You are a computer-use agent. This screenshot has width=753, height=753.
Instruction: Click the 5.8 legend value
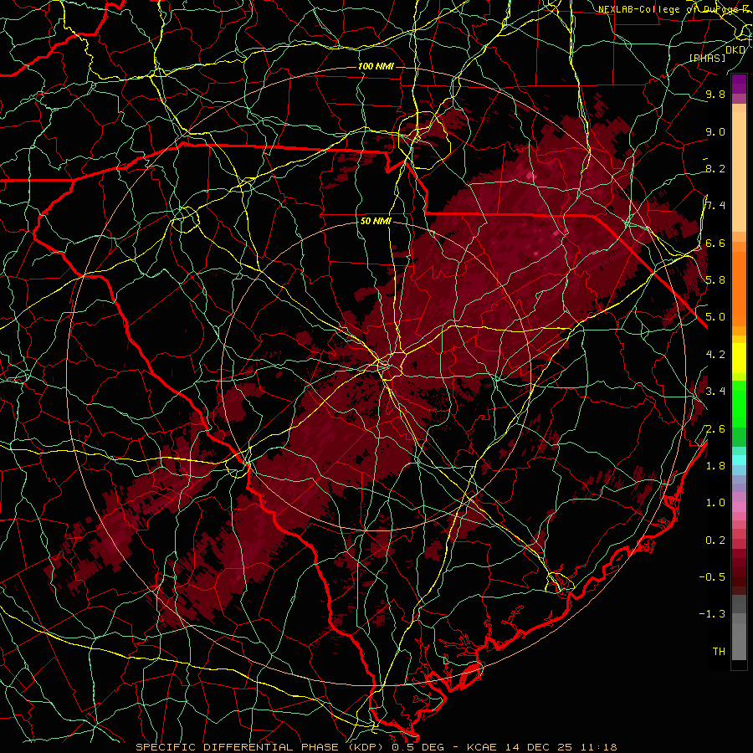coord(715,280)
